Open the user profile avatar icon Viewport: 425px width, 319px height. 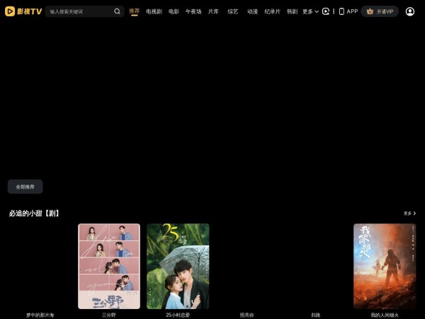point(410,11)
